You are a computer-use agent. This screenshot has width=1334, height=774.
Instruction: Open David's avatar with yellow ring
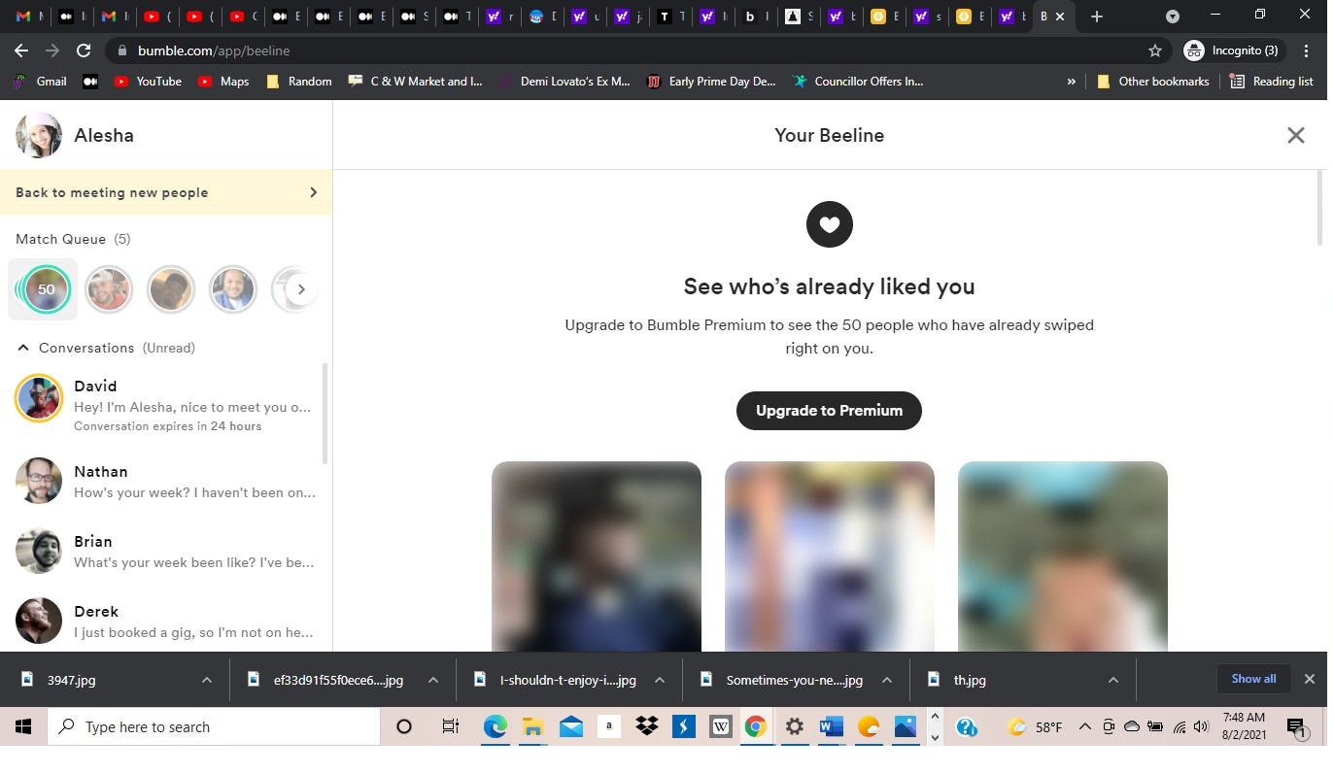pos(39,398)
